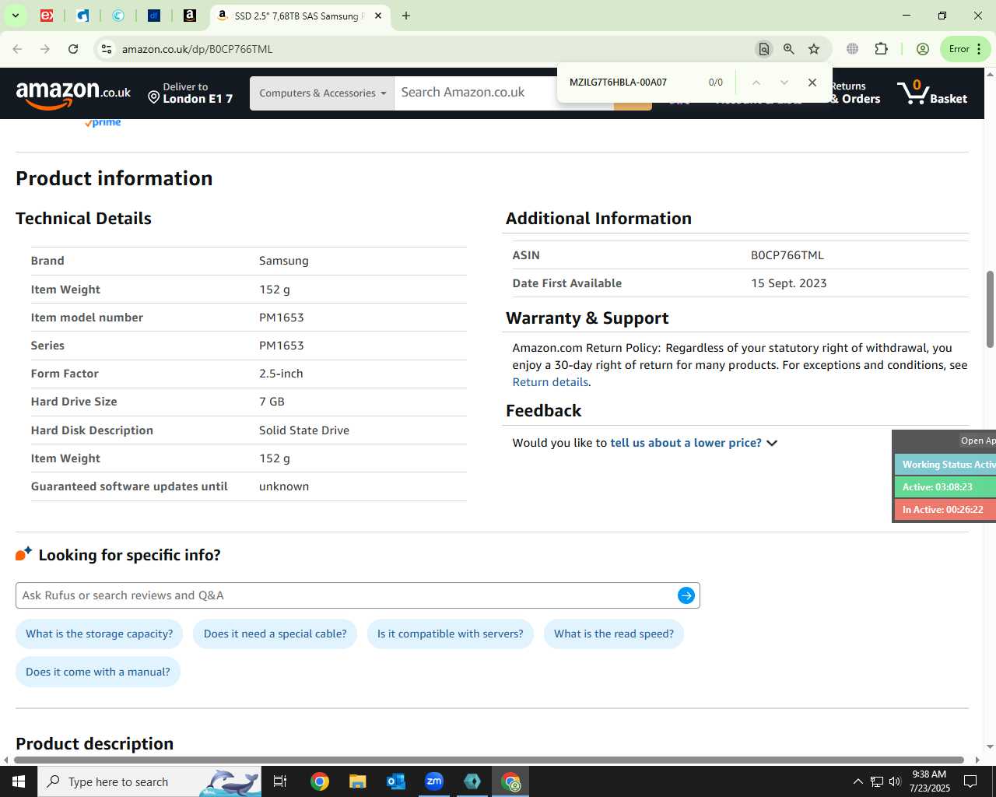Open the Windows Start menu

click(19, 781)
